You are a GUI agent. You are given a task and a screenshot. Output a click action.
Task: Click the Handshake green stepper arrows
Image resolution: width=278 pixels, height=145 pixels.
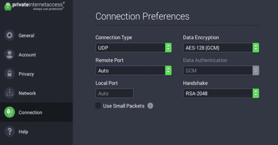pos(256,93)
